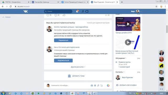Image resolution: width=168 pixels, height=95 pixels.
Task: Click the Chrome profile avatar in the toolbar
Action: [x=161, y=6]
